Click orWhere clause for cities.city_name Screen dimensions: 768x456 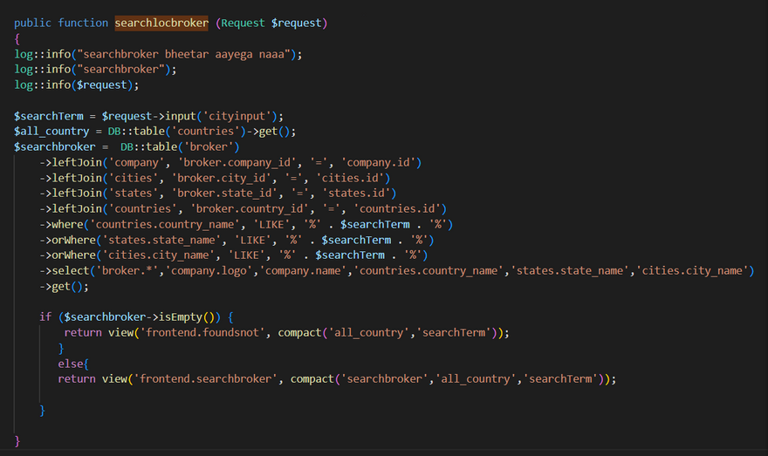tap(234, 255)
